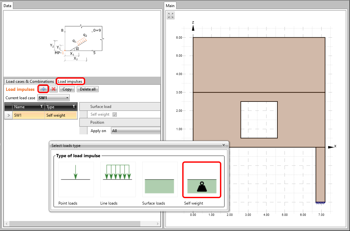The width and height of the screenshot is (350, 231).
Task: Click the blue plus add load impulse icon
Action: click(x=43, y=89)
